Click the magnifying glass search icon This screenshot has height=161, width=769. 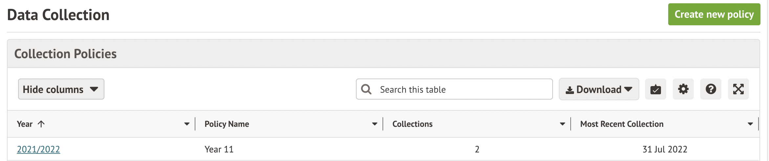pyautogui.click(x=366, y=89)
